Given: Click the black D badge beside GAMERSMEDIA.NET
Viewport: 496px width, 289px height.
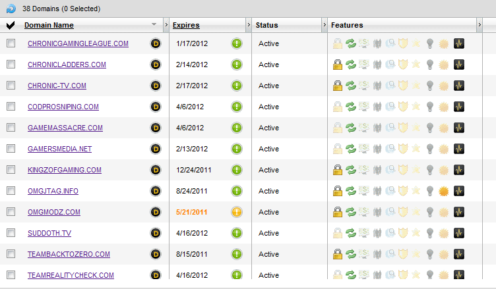Looking at the screenshot, I should click(x=156, y=149).
